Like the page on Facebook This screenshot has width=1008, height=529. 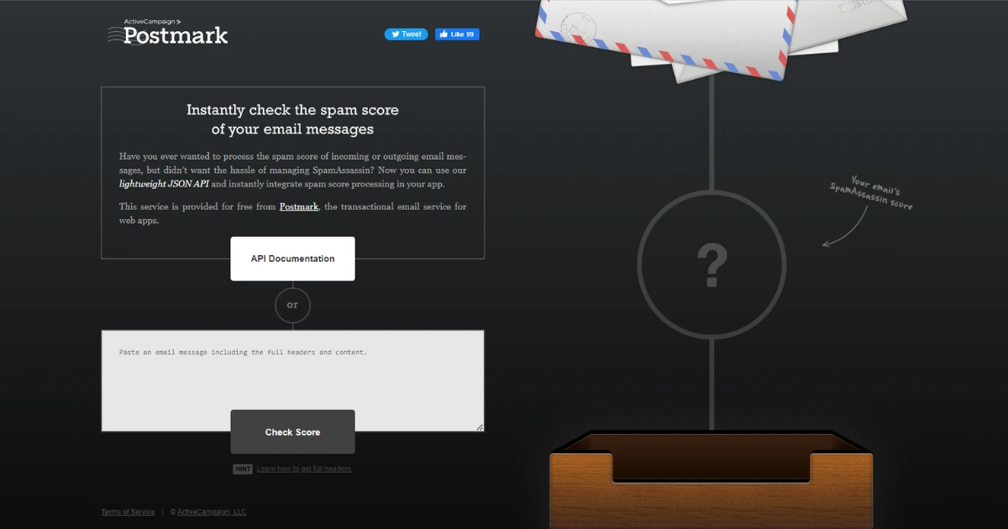pyautogui.click(x=457, y=34)
